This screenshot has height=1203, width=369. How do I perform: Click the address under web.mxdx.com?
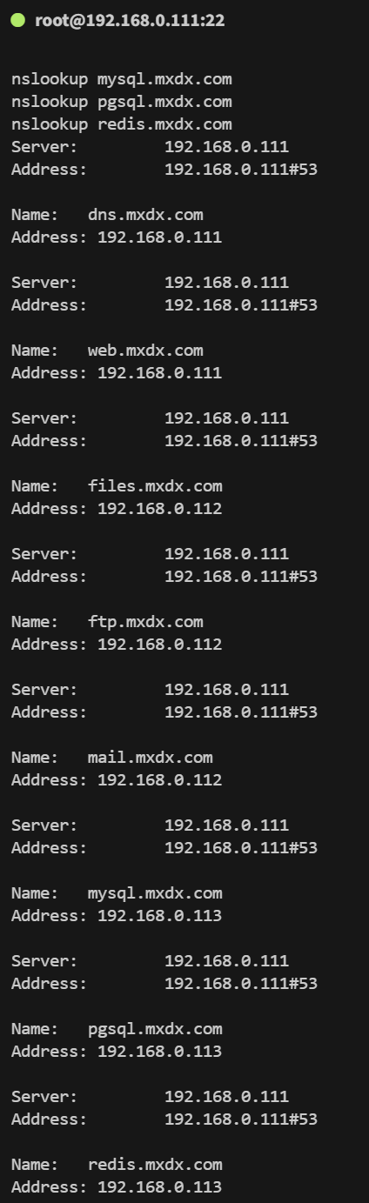click(x=117, y=373)
